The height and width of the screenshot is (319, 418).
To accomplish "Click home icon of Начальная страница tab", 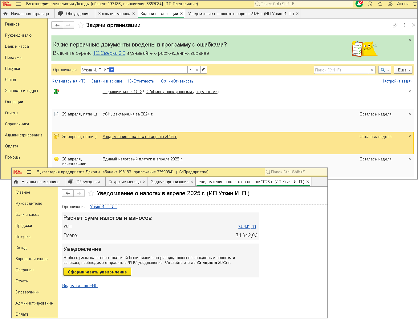I will click(x=5, y=14).
